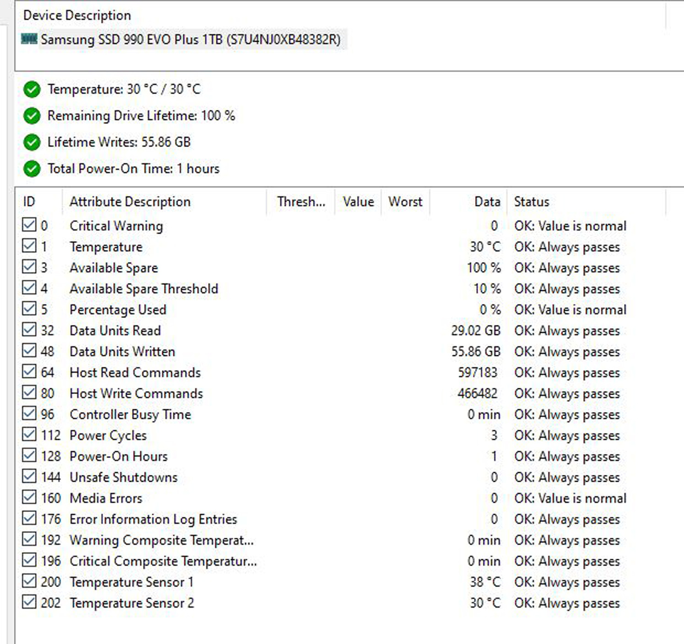Uncheck the Media Errors checkbox

click(29, 497)
